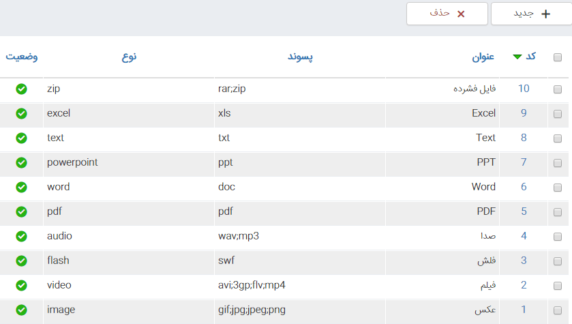Click the green checkmark for the text row
The image size is (572, 324).
[x=21, y=138]
